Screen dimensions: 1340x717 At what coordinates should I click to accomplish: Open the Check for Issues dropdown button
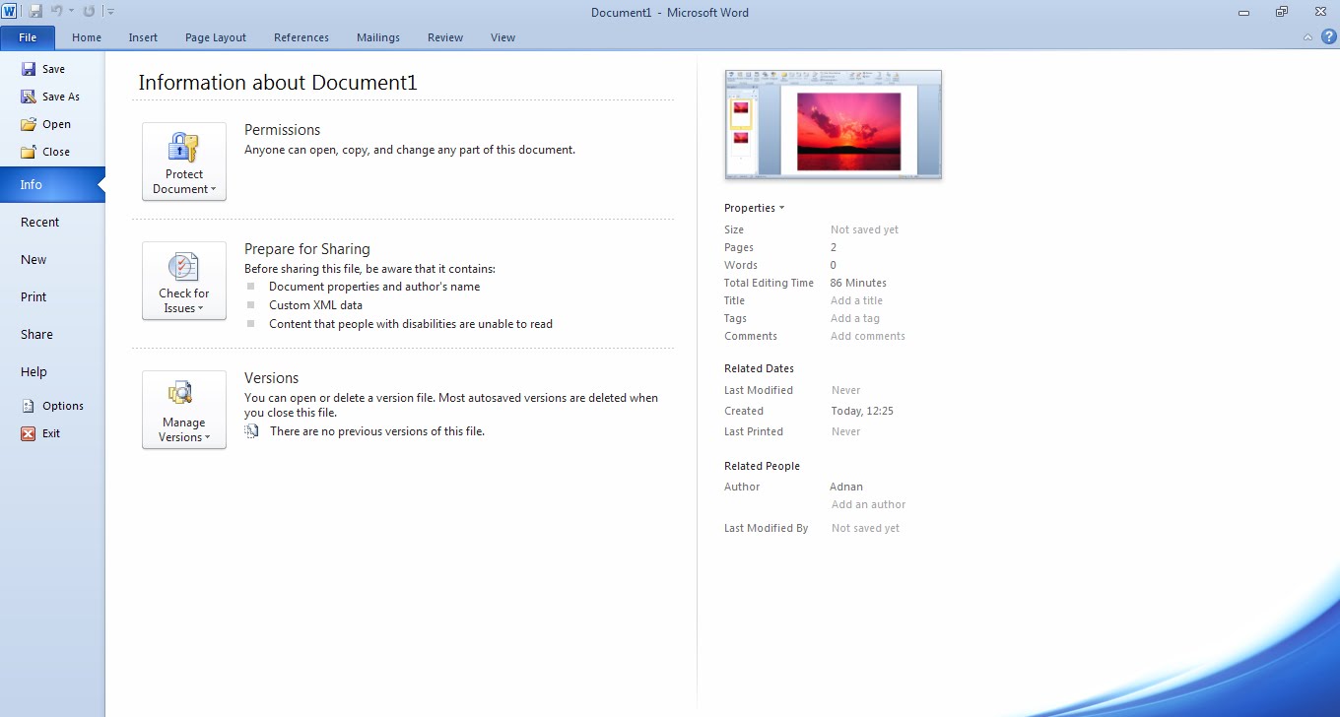(x=184, y=281)
